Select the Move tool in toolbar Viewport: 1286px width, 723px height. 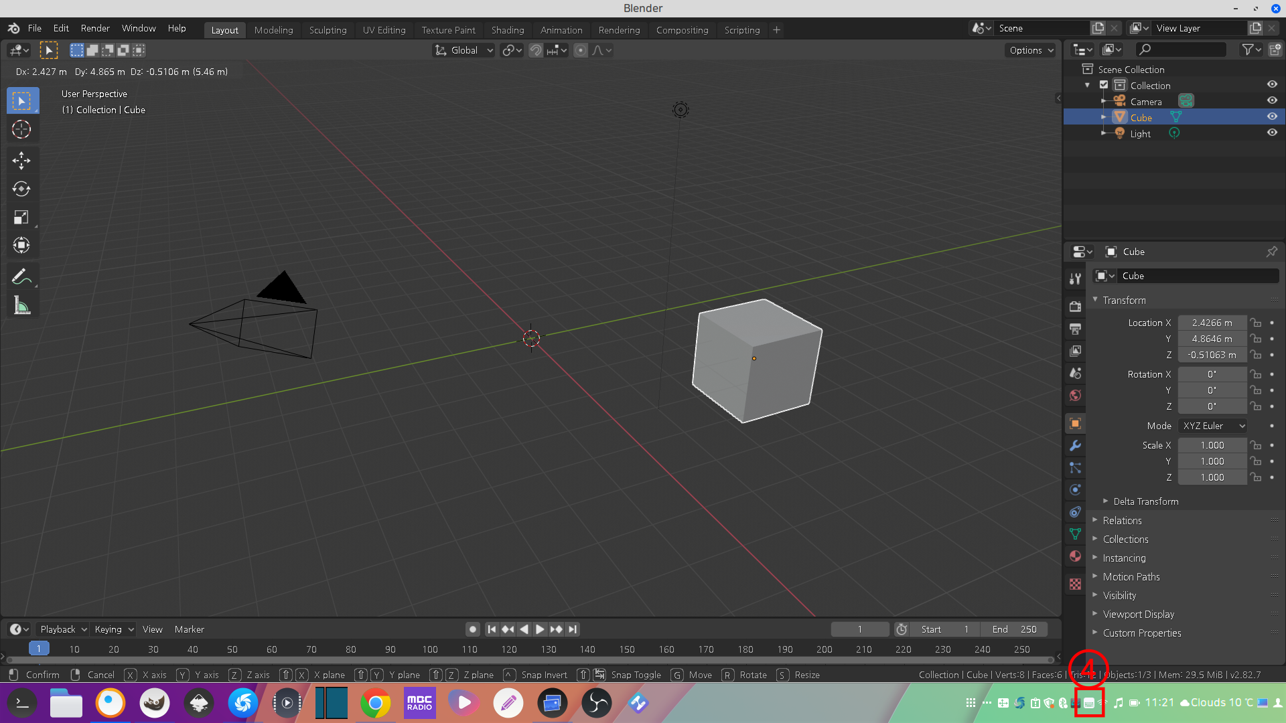(x=21, y=160)
